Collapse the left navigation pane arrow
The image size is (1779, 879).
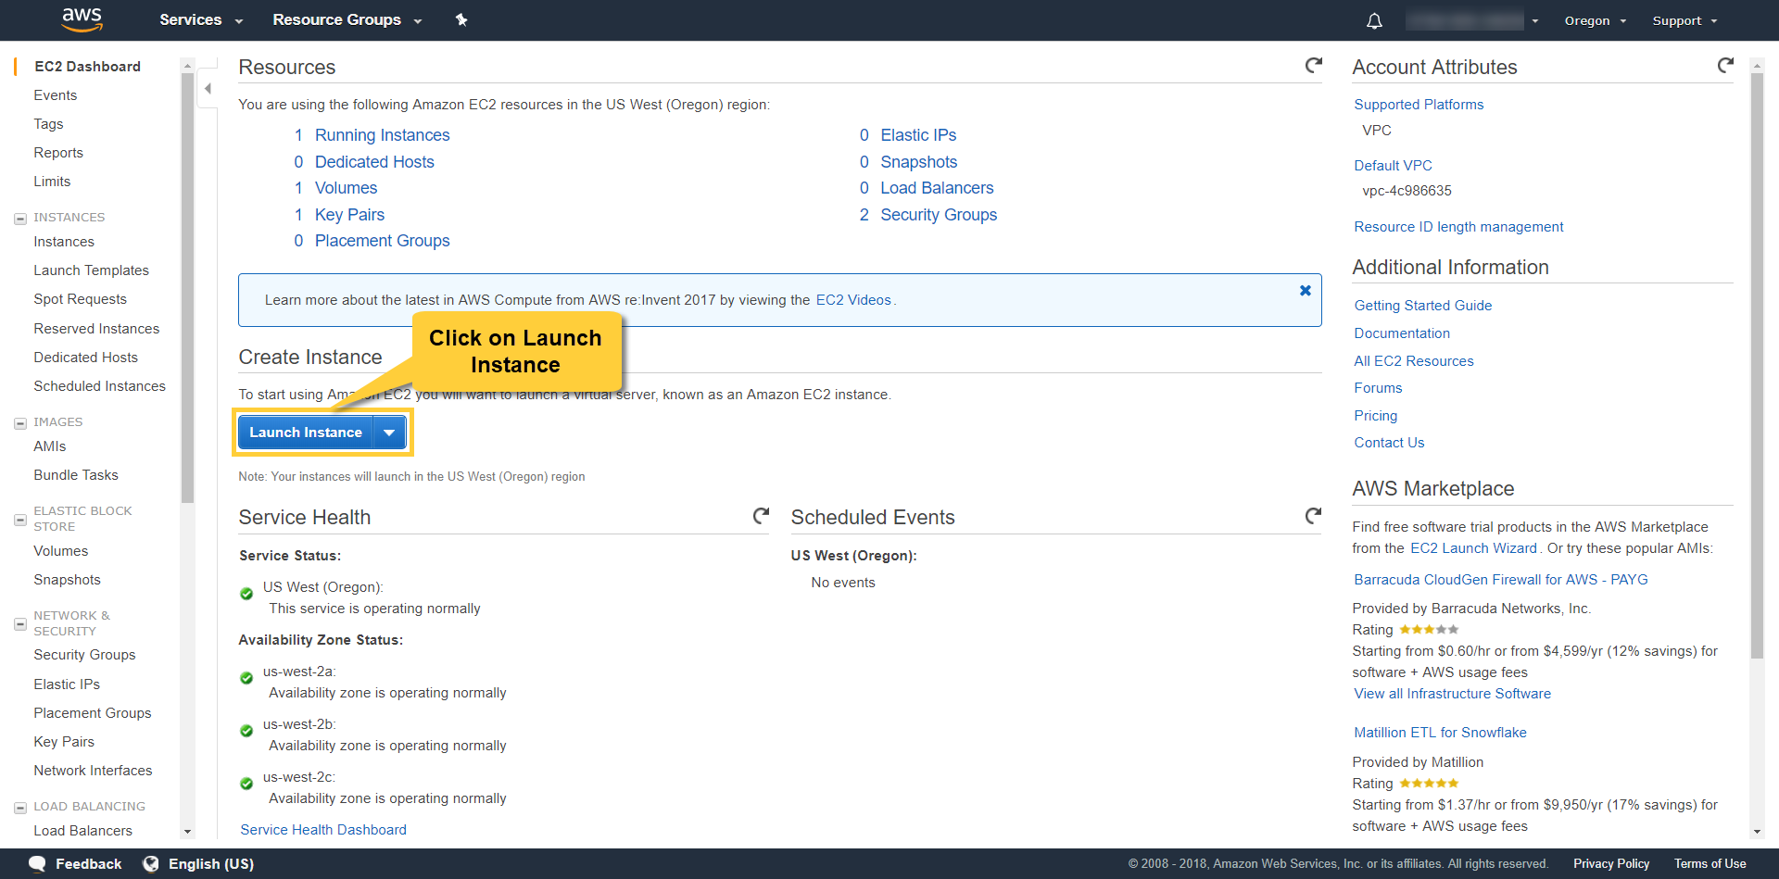tap(208, 89)
